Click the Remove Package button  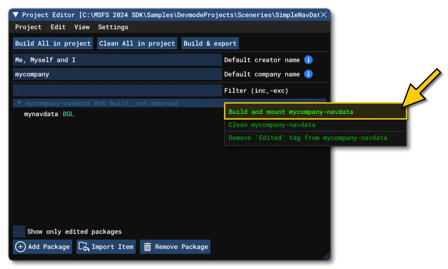175,247
